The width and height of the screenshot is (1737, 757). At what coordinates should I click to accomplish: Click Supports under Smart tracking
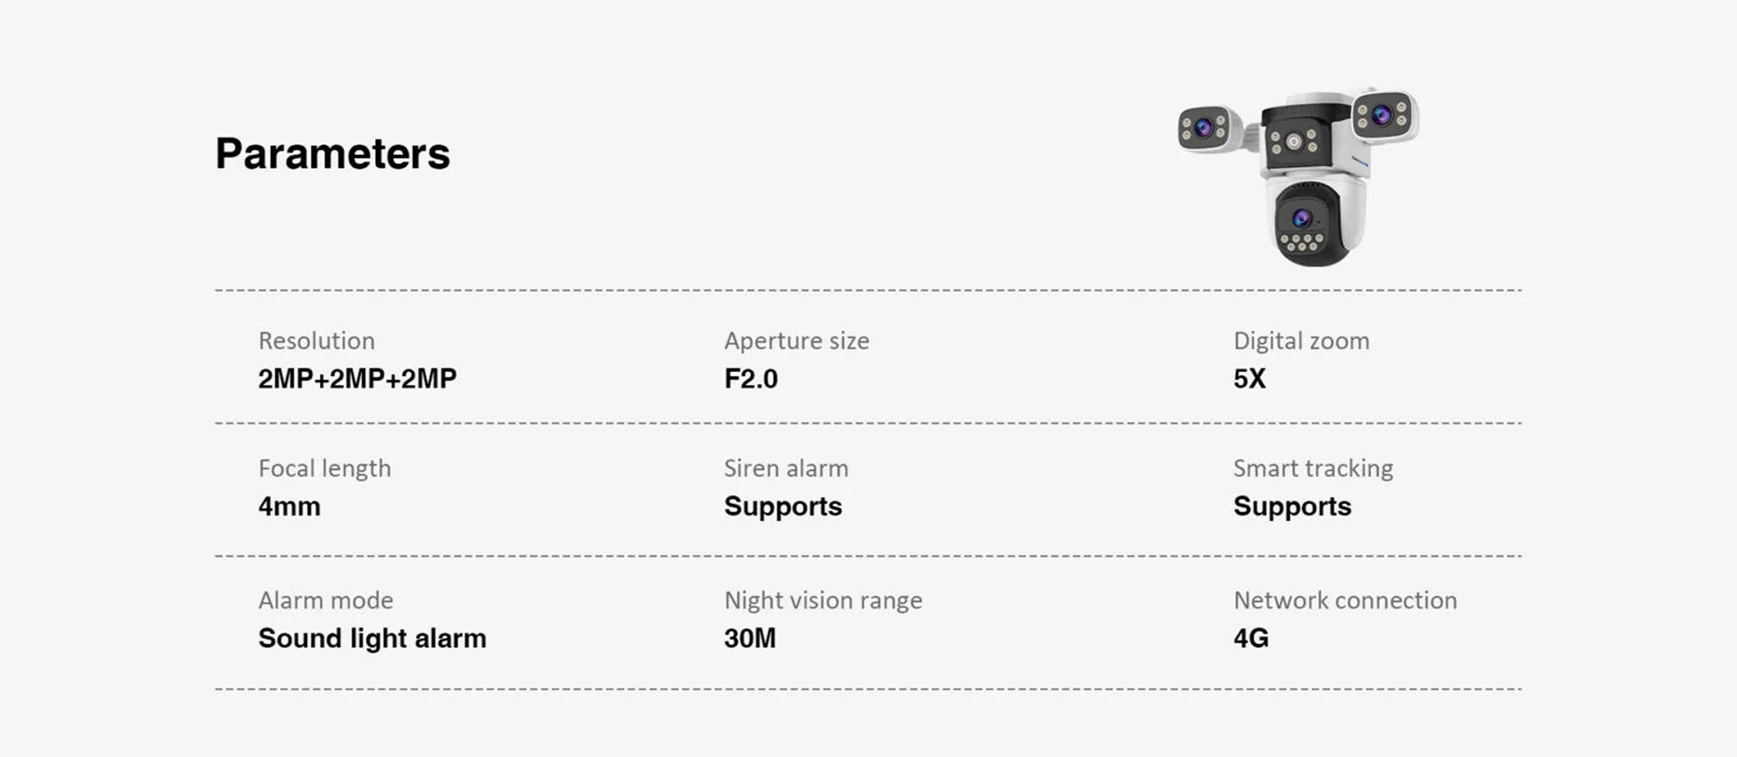click(1292, 507)
